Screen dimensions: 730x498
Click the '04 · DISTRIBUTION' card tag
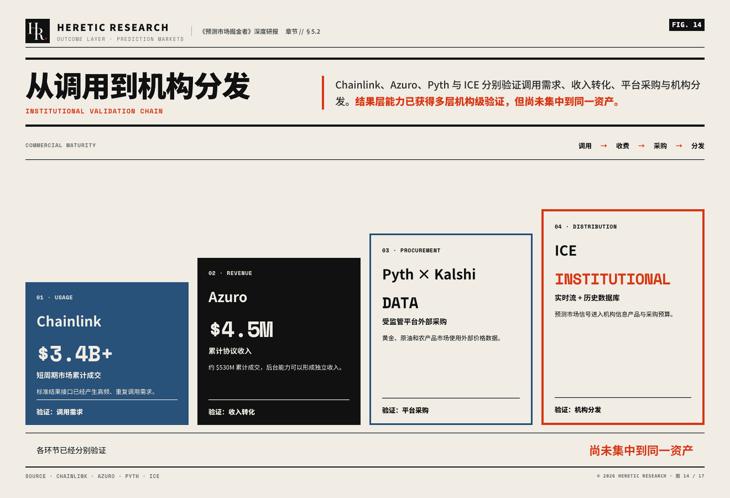(585, 227)
